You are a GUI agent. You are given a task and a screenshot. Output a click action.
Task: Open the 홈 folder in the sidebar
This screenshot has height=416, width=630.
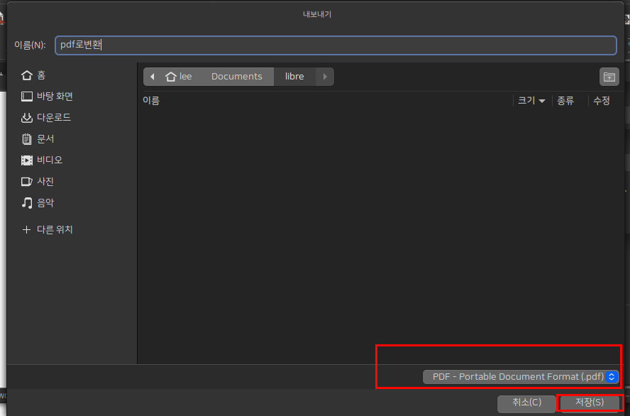point(41,75)
